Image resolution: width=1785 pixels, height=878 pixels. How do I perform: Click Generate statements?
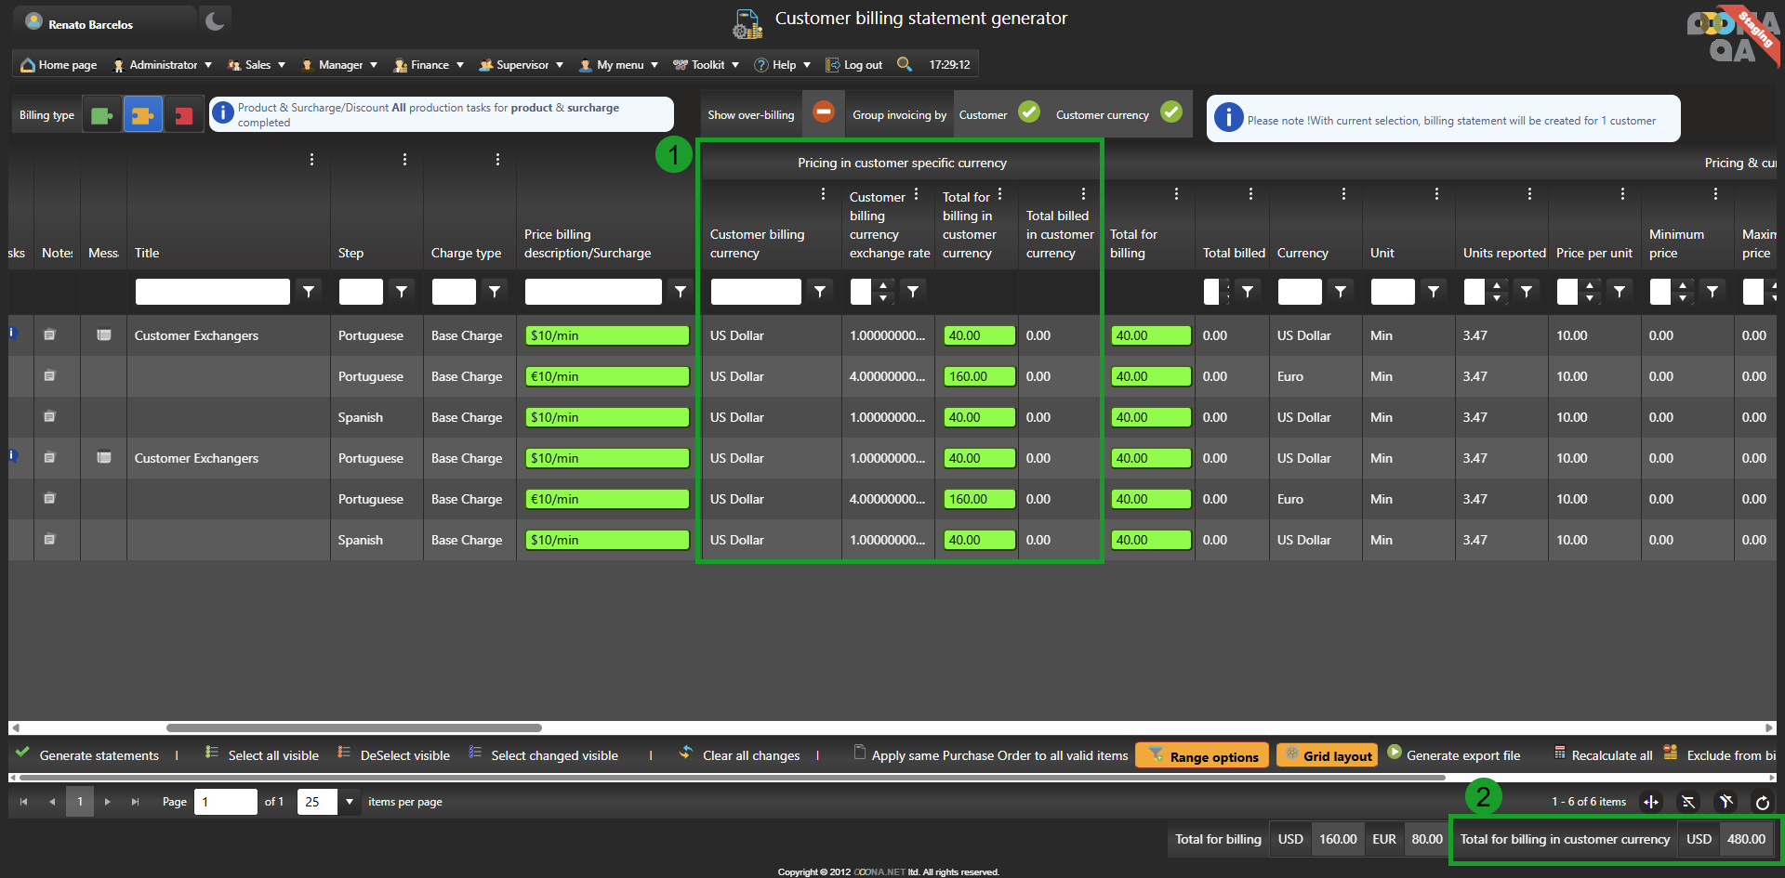[x=99, y=755]
